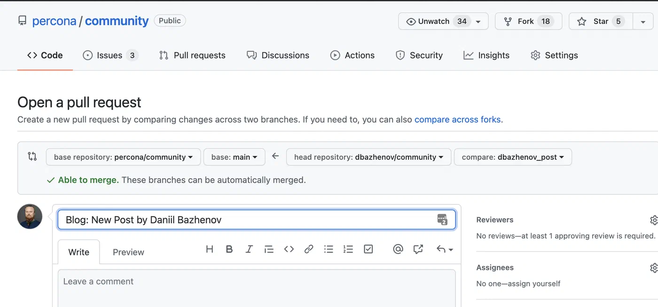Fork the repository

[x=528, y=21]
